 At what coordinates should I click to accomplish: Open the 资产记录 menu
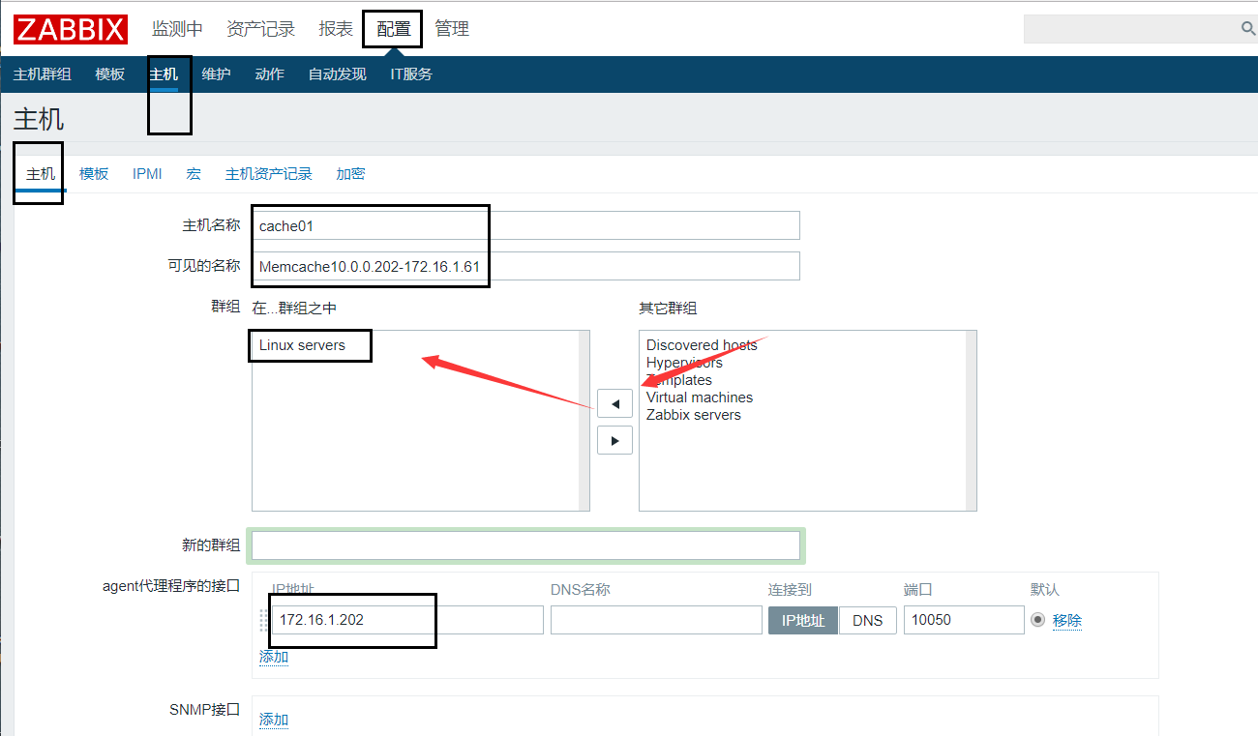pyautogui.click(x=260, y=29)
